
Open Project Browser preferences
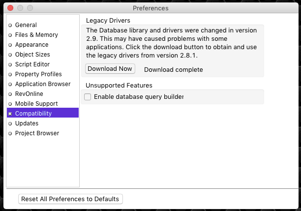click(37, 133)
